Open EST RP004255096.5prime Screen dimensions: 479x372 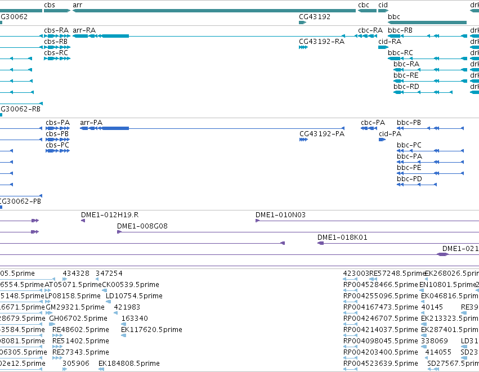coord(380,296)
